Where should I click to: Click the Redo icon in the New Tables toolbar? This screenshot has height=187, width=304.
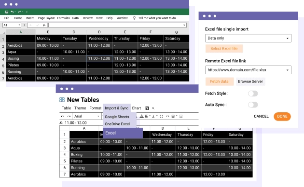69,116
